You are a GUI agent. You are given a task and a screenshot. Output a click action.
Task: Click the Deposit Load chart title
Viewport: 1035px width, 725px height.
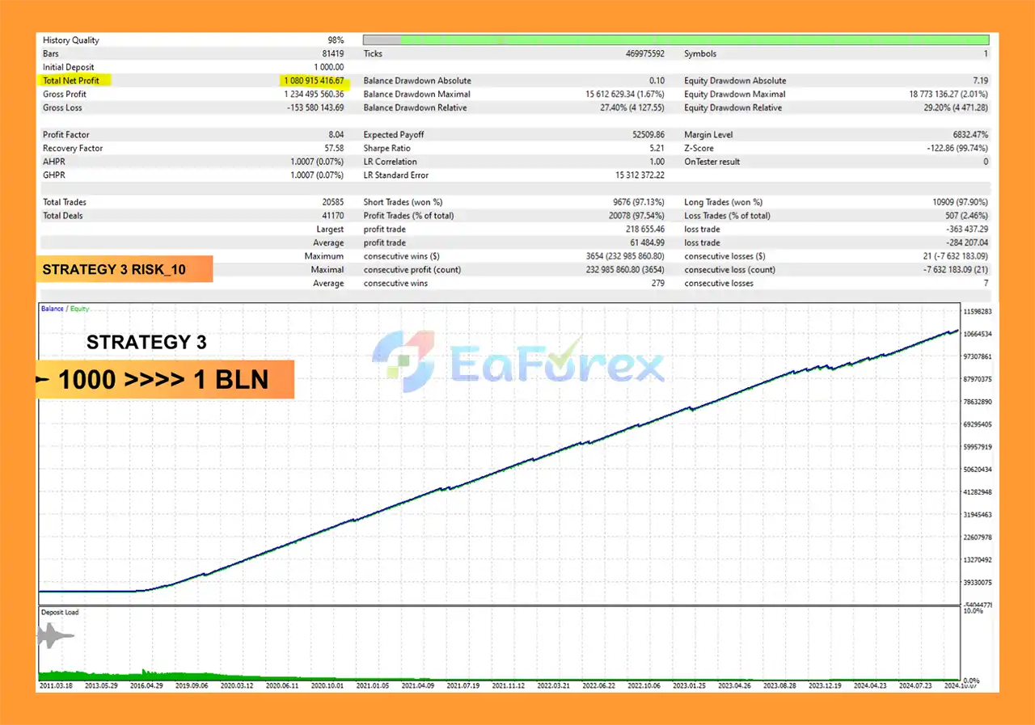pos(60,613)
